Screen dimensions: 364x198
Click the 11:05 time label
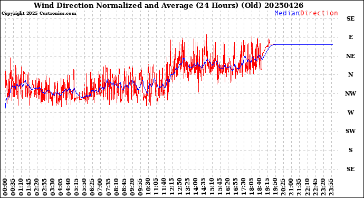tap(156, 187)
